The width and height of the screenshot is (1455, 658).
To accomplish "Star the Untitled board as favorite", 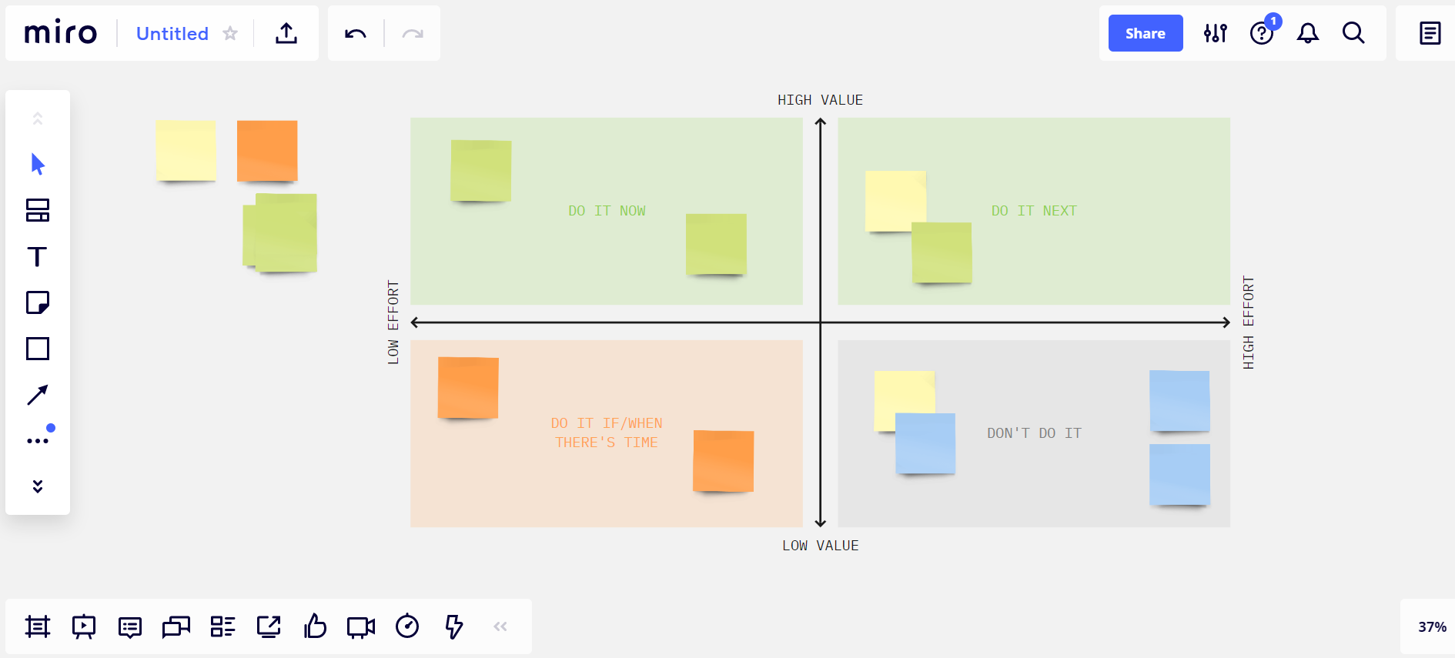I will click(x=230, y=33).
